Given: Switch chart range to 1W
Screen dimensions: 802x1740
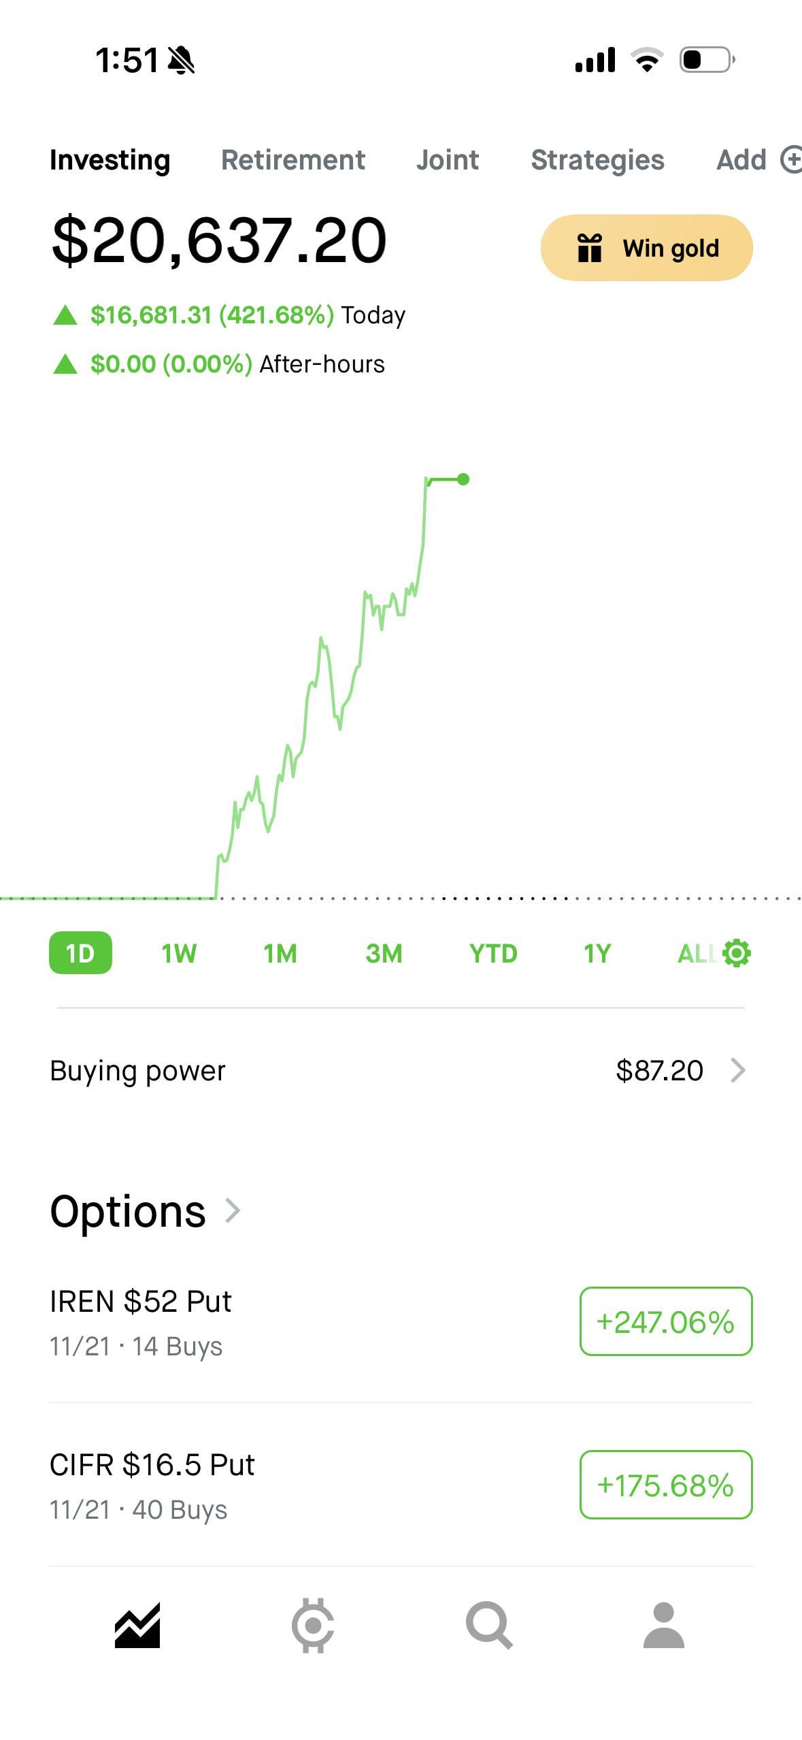Looking at the screenshot, I should pyautogui.click(x=179, y=953).
